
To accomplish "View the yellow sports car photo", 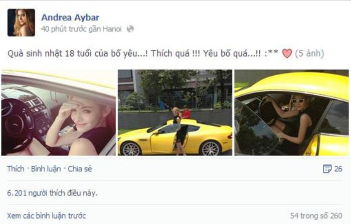I will (x=175, y=113).
